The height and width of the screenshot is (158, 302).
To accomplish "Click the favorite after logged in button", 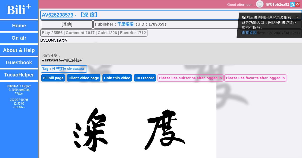I will click(x=255, y=78).
